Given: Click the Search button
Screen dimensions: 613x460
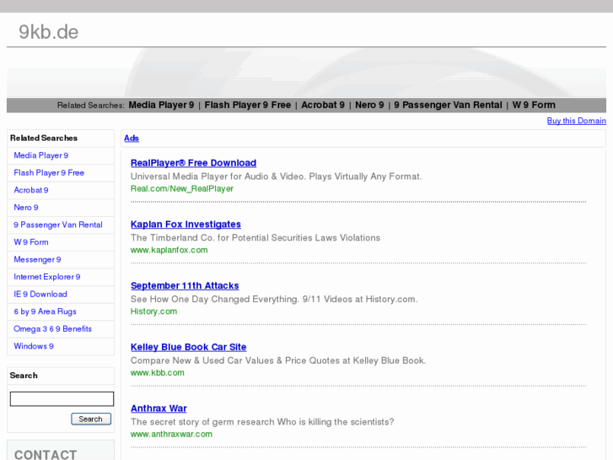Looking at the screenshot, I should tap(91, 419).
